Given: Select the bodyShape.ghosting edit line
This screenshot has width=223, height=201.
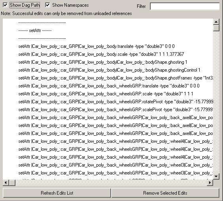Looking at the screenshot, I should coord(103,62).
